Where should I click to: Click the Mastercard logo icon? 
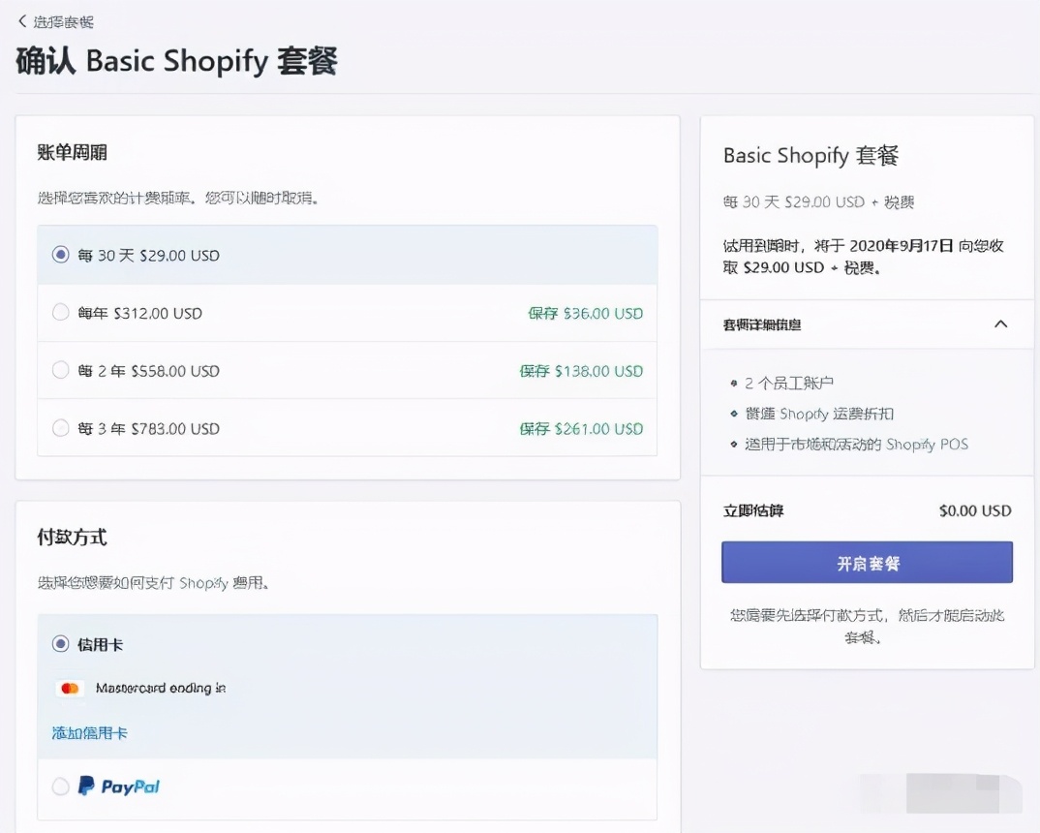69,689
